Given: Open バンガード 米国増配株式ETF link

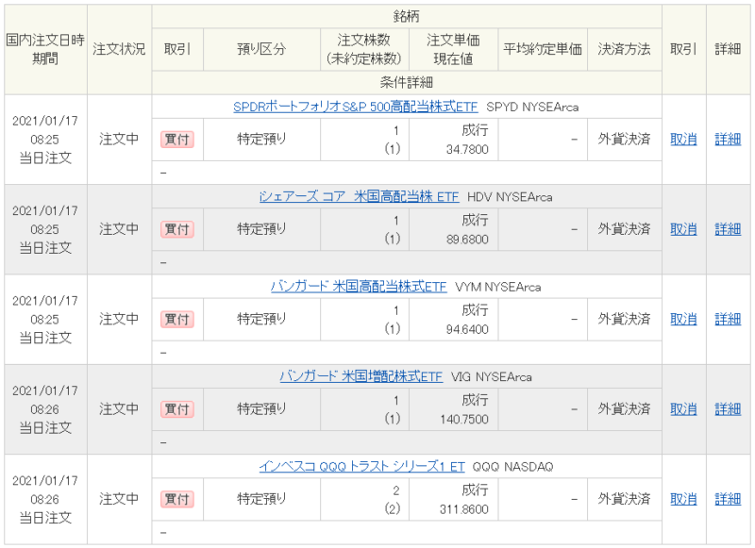Looking at the screenshot, I should coord(361,376).
